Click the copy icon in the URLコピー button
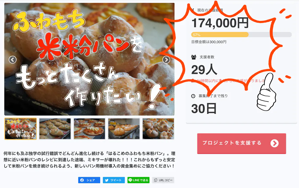 (156, 180)
